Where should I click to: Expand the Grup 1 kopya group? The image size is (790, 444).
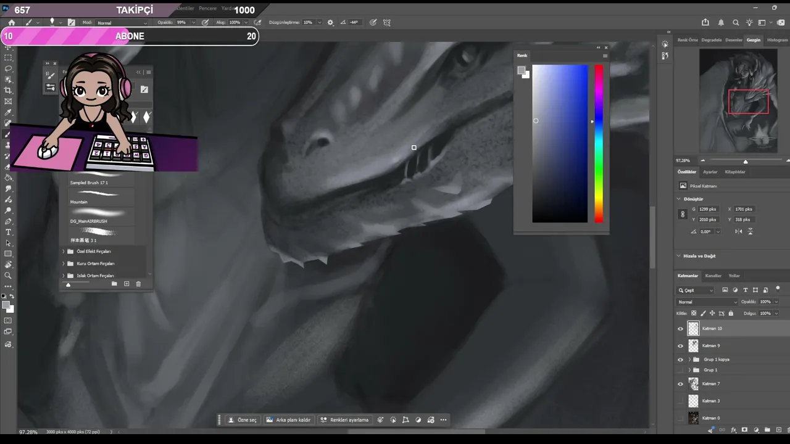point(689,360)
